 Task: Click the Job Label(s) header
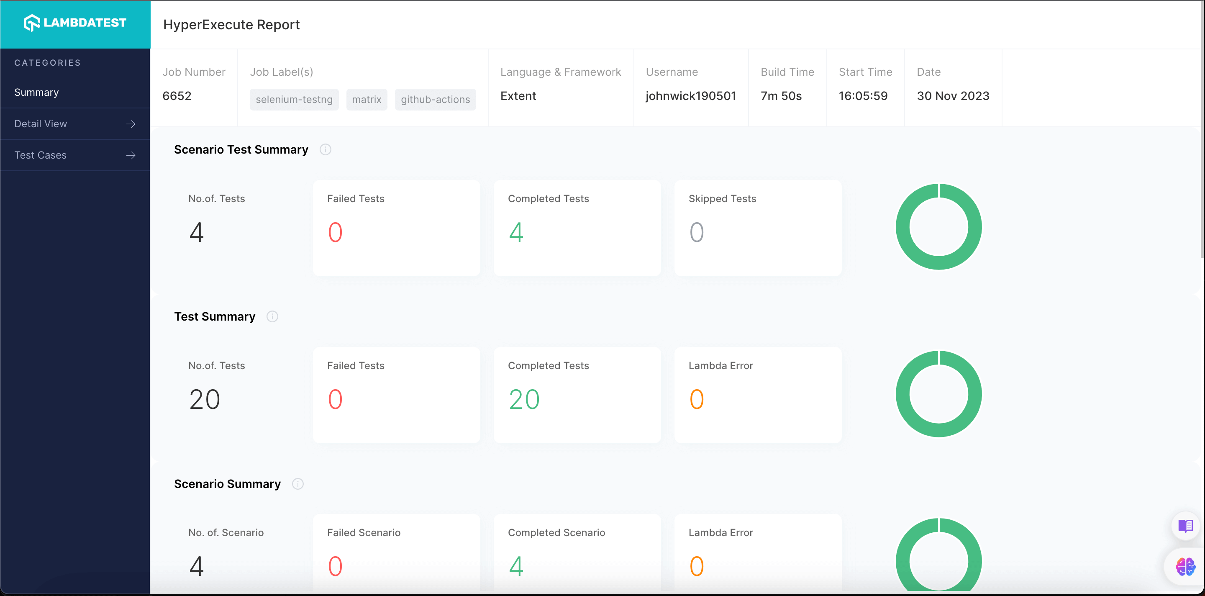(281, 72)
